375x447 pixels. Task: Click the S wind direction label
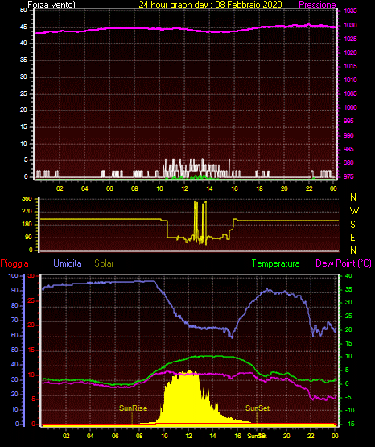pyautogui.click(x=352, y=225)
